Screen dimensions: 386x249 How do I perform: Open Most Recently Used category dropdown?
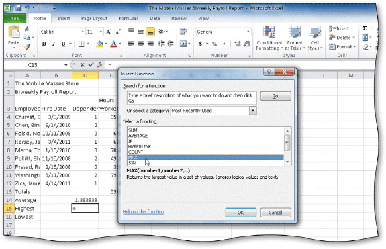(x=252, y=111)
